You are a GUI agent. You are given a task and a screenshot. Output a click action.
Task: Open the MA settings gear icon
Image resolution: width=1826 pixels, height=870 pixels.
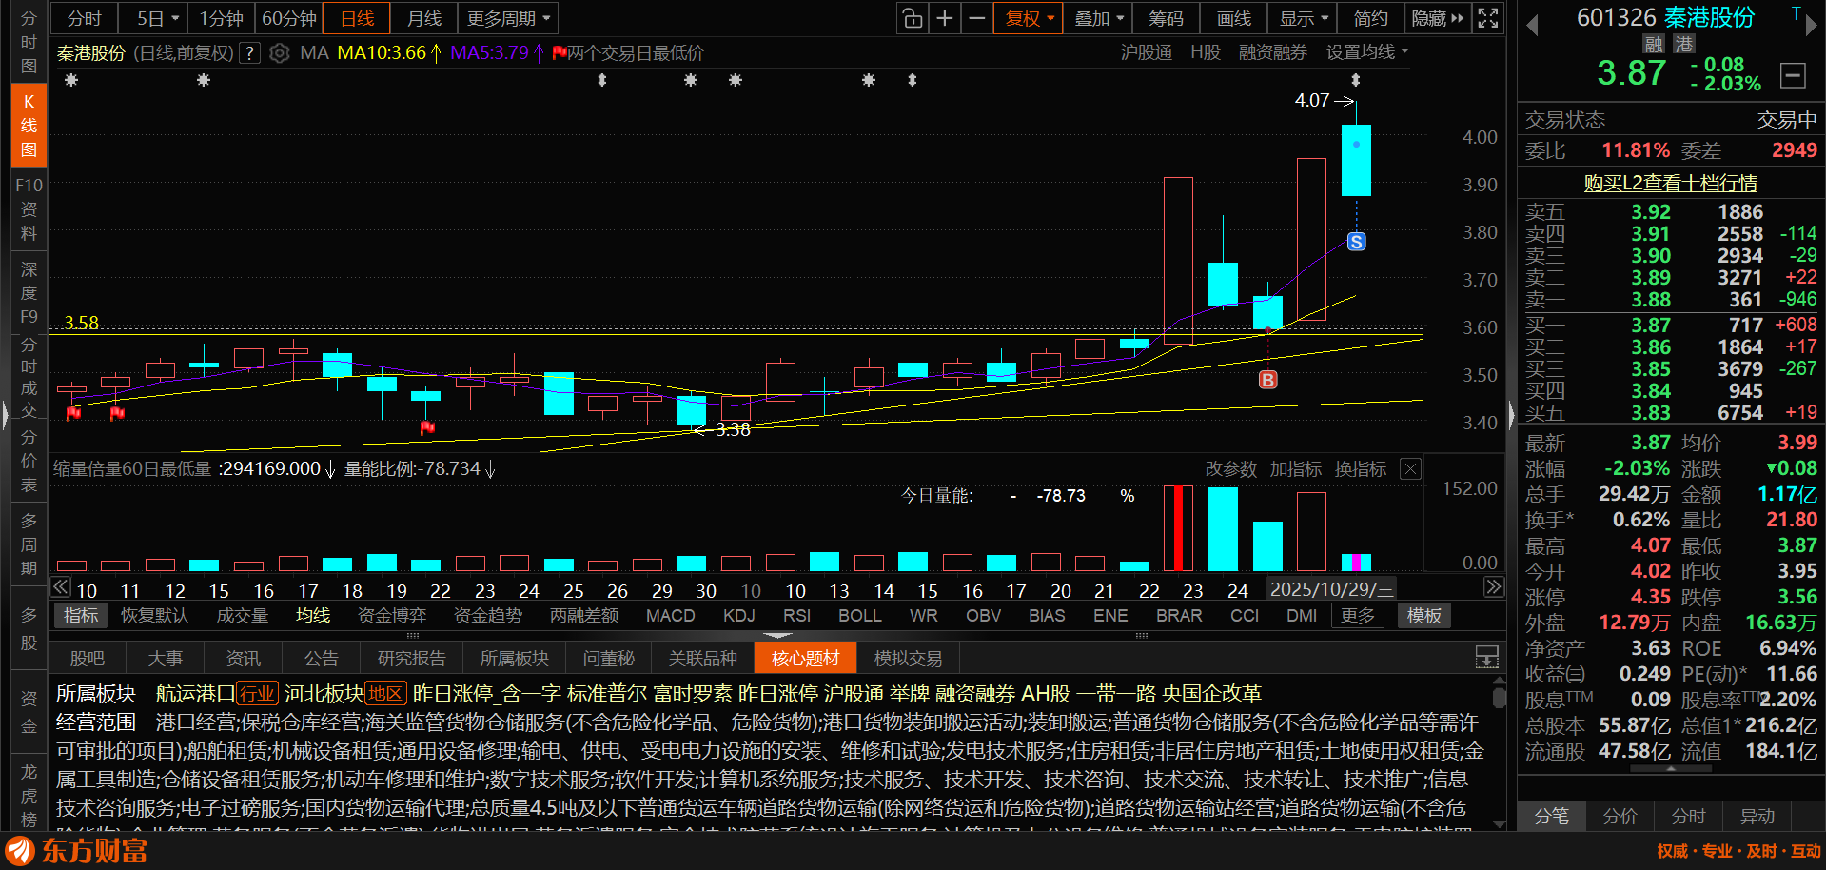[x=279, y=53]
